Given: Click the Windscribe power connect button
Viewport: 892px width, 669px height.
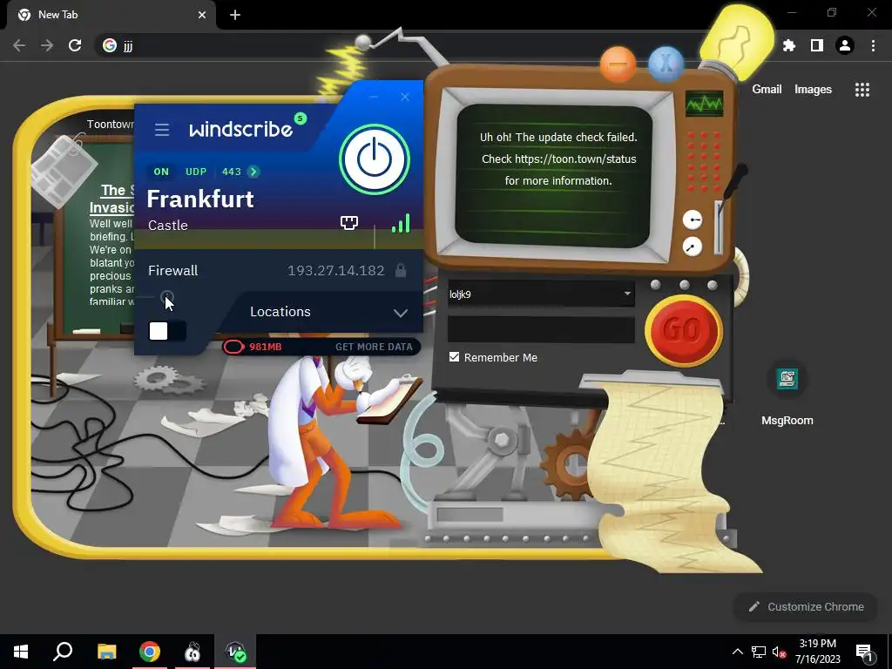Looking at the screenshot, I should click(375, 159).
